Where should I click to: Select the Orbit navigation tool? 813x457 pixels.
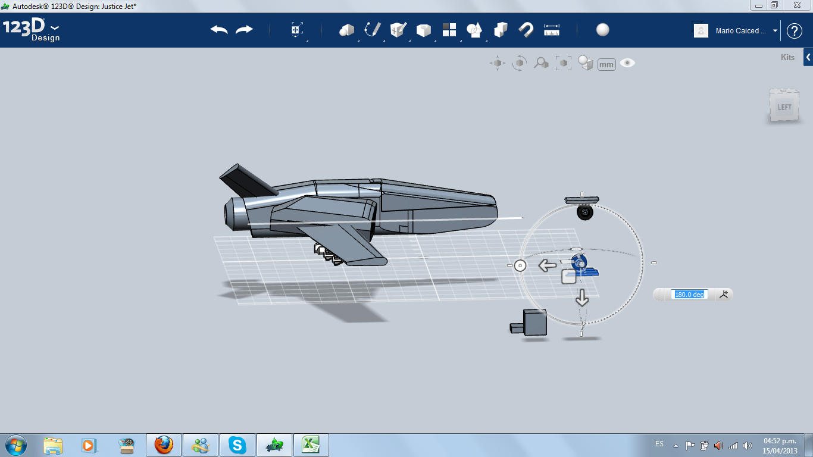pos(520,63)
